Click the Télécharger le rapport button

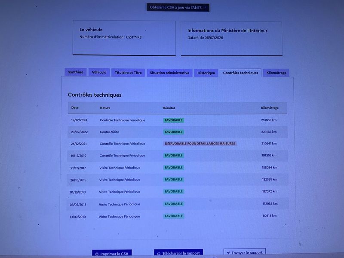coord(178,253)
